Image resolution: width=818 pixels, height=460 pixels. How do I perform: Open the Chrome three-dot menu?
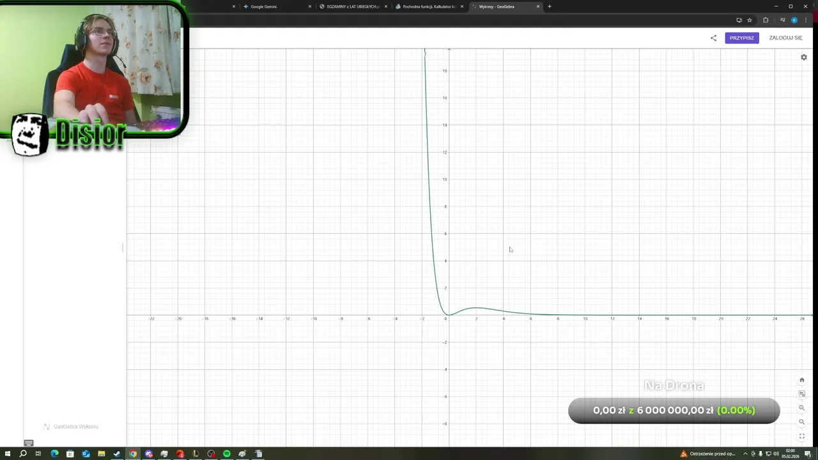click(x=806, y=20)
